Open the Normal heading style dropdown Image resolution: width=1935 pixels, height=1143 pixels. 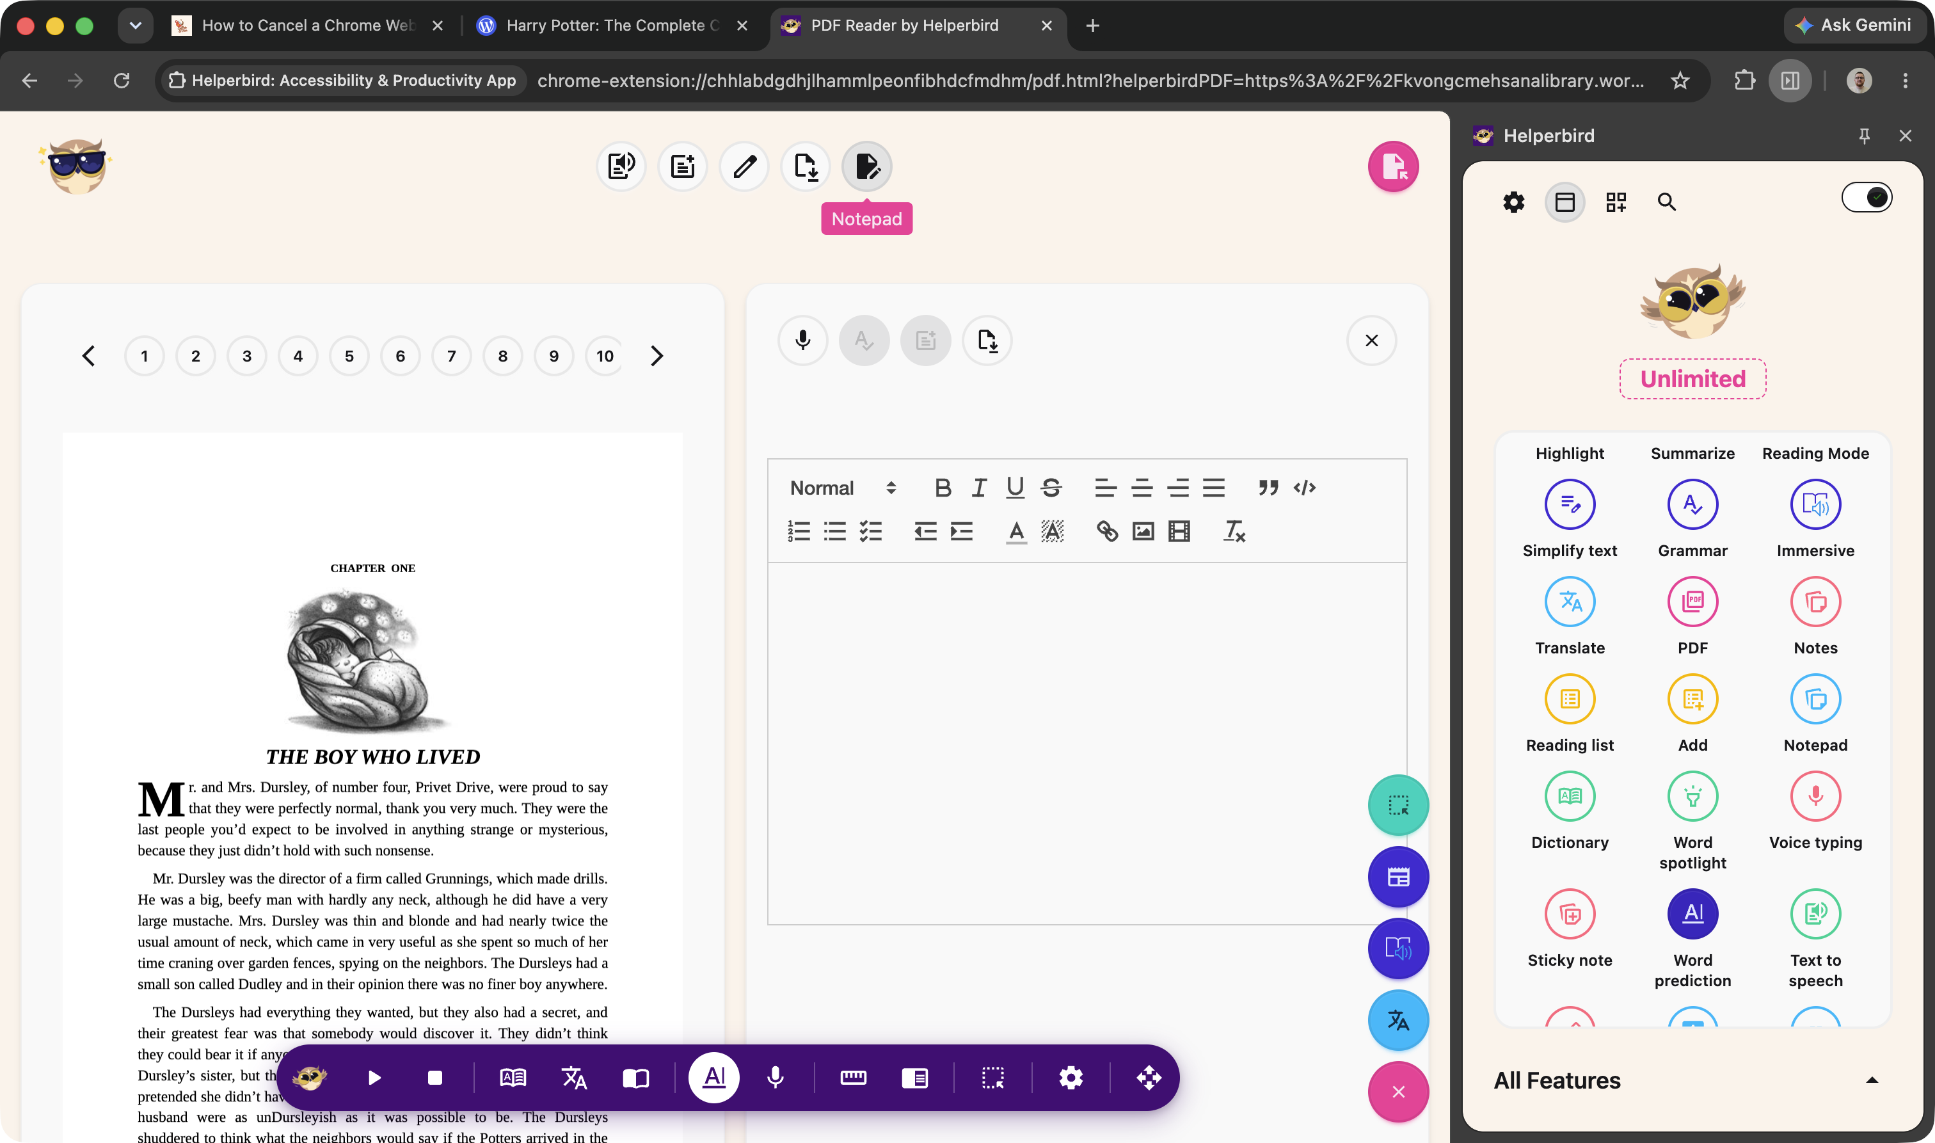point(843,488)
